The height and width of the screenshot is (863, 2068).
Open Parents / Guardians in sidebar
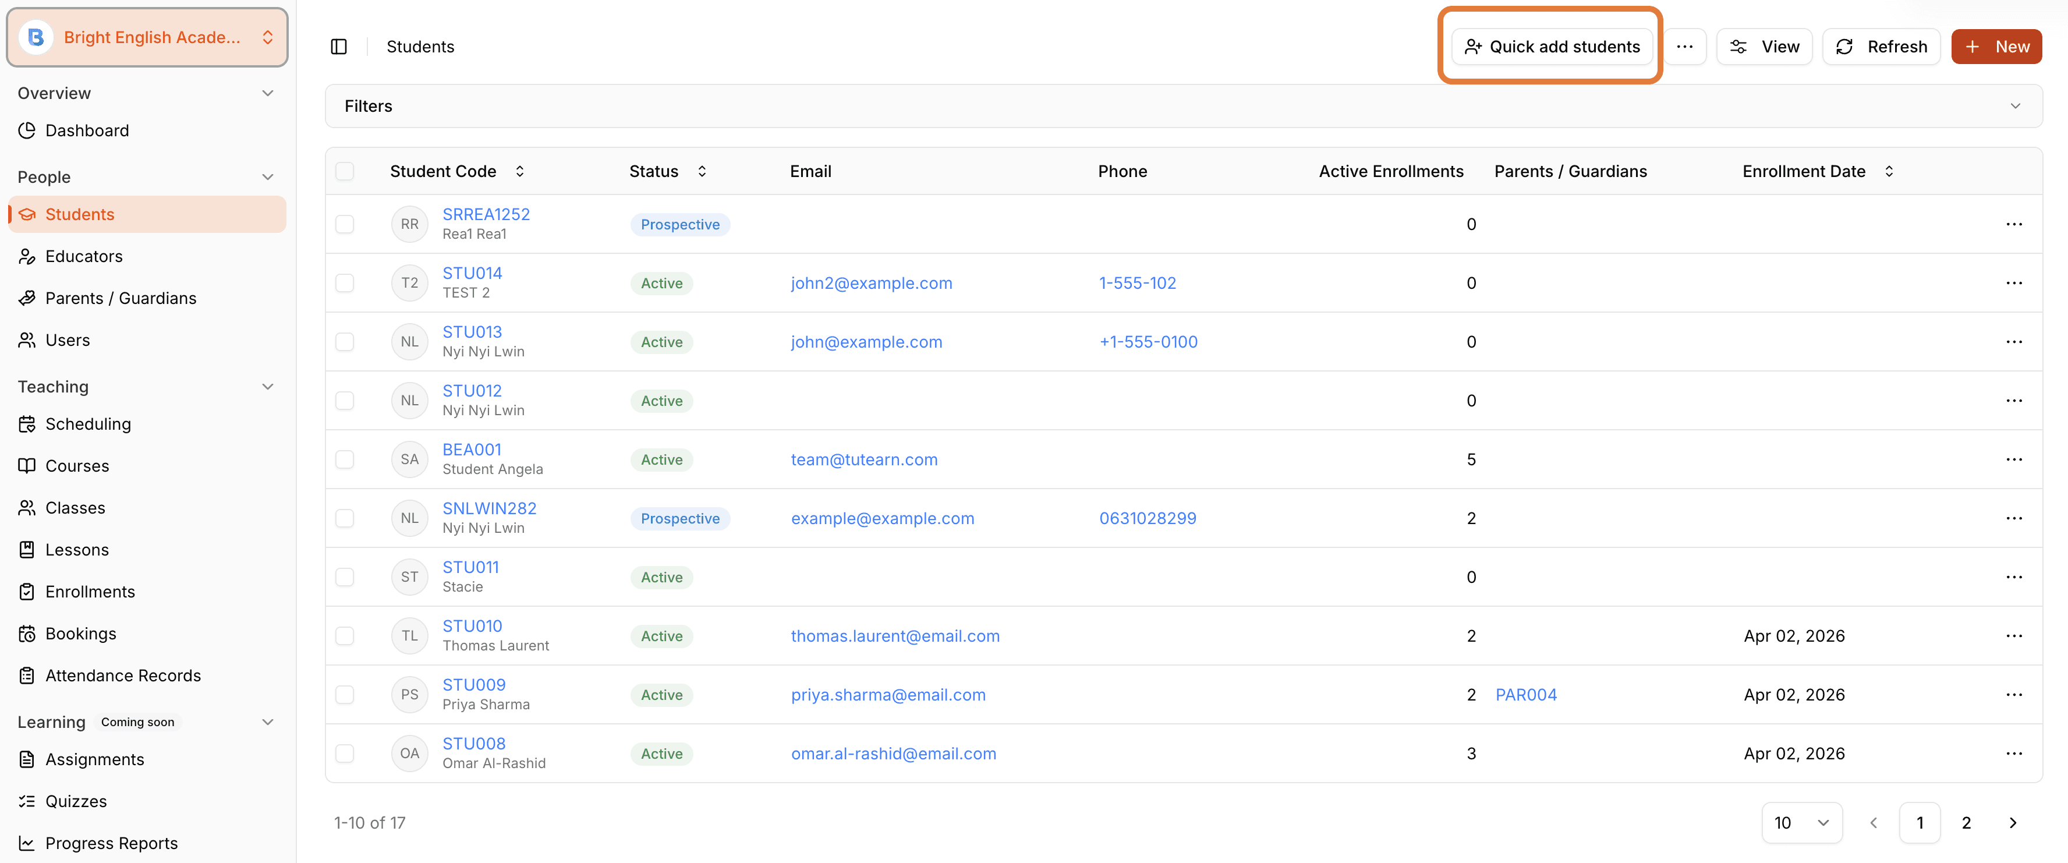tap(147, 298)
